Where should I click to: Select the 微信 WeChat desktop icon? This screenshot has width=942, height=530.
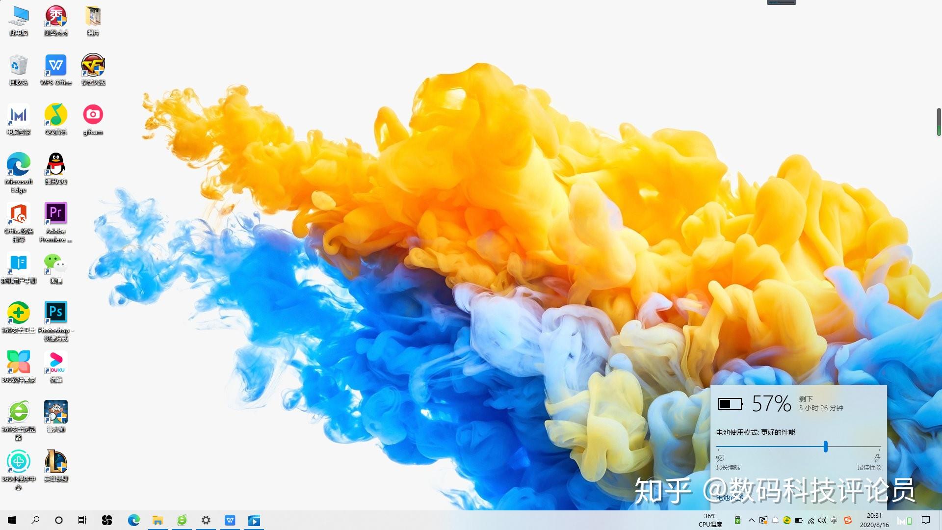[x=56, y=268]
